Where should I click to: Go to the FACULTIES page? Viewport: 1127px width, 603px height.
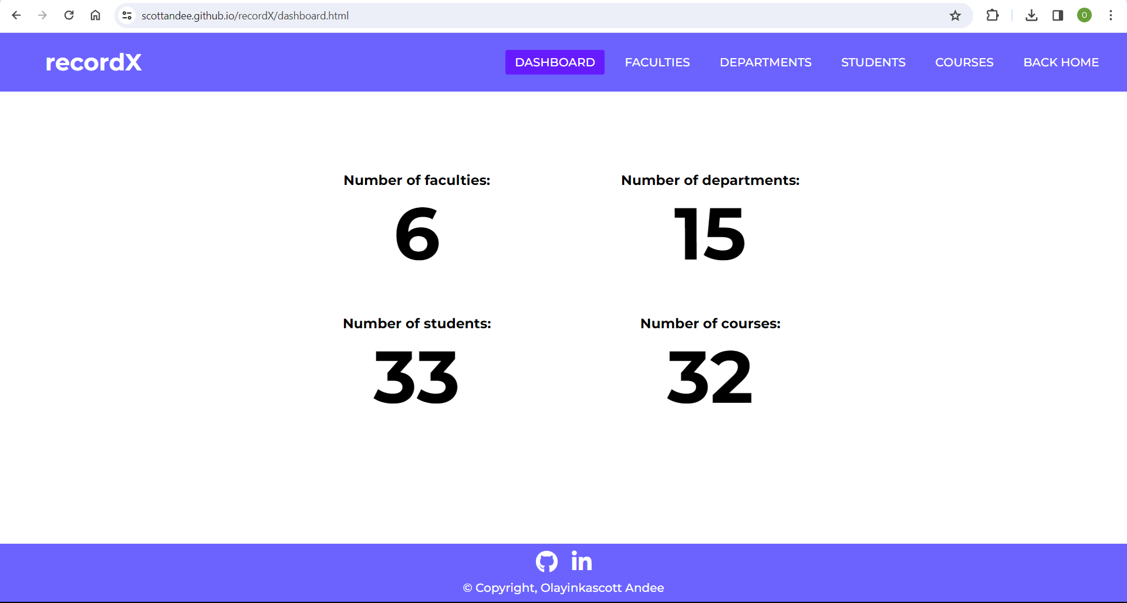coord(657,62)
